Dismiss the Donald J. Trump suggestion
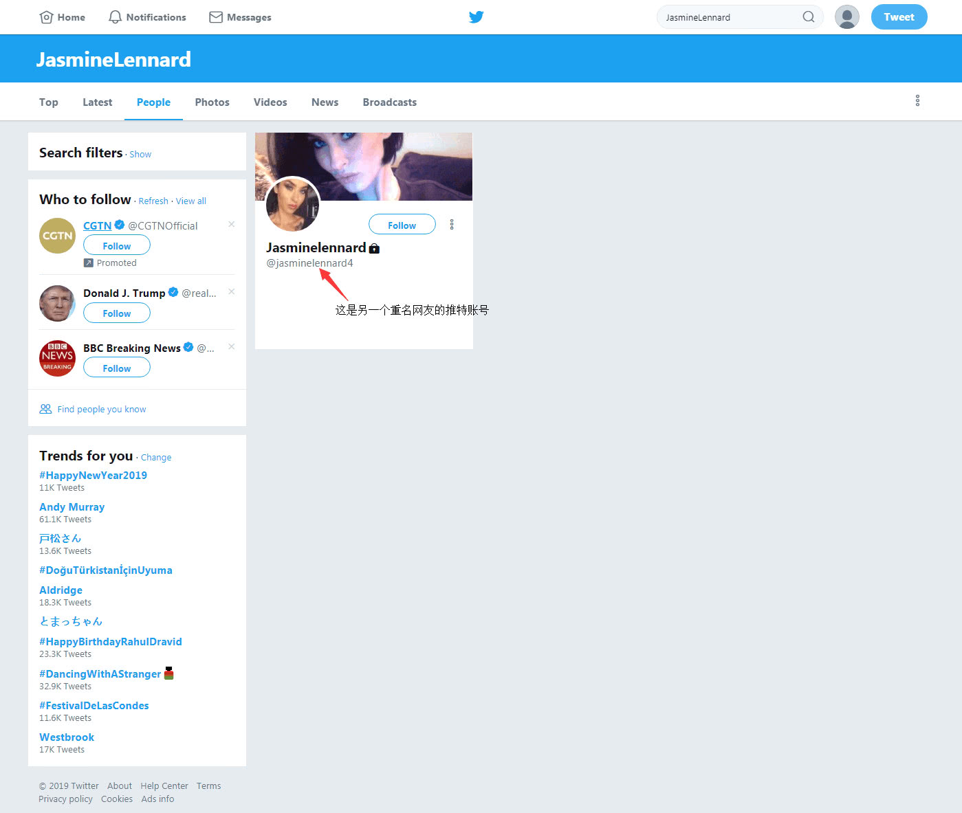 (x=232, y=291)
